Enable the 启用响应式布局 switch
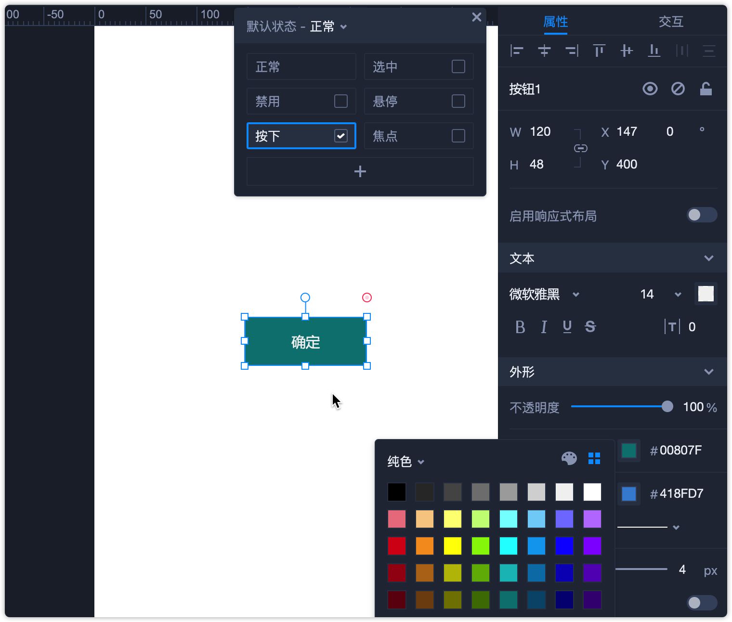The height and width of the screenshot is (622, 732). click(701, 215)
